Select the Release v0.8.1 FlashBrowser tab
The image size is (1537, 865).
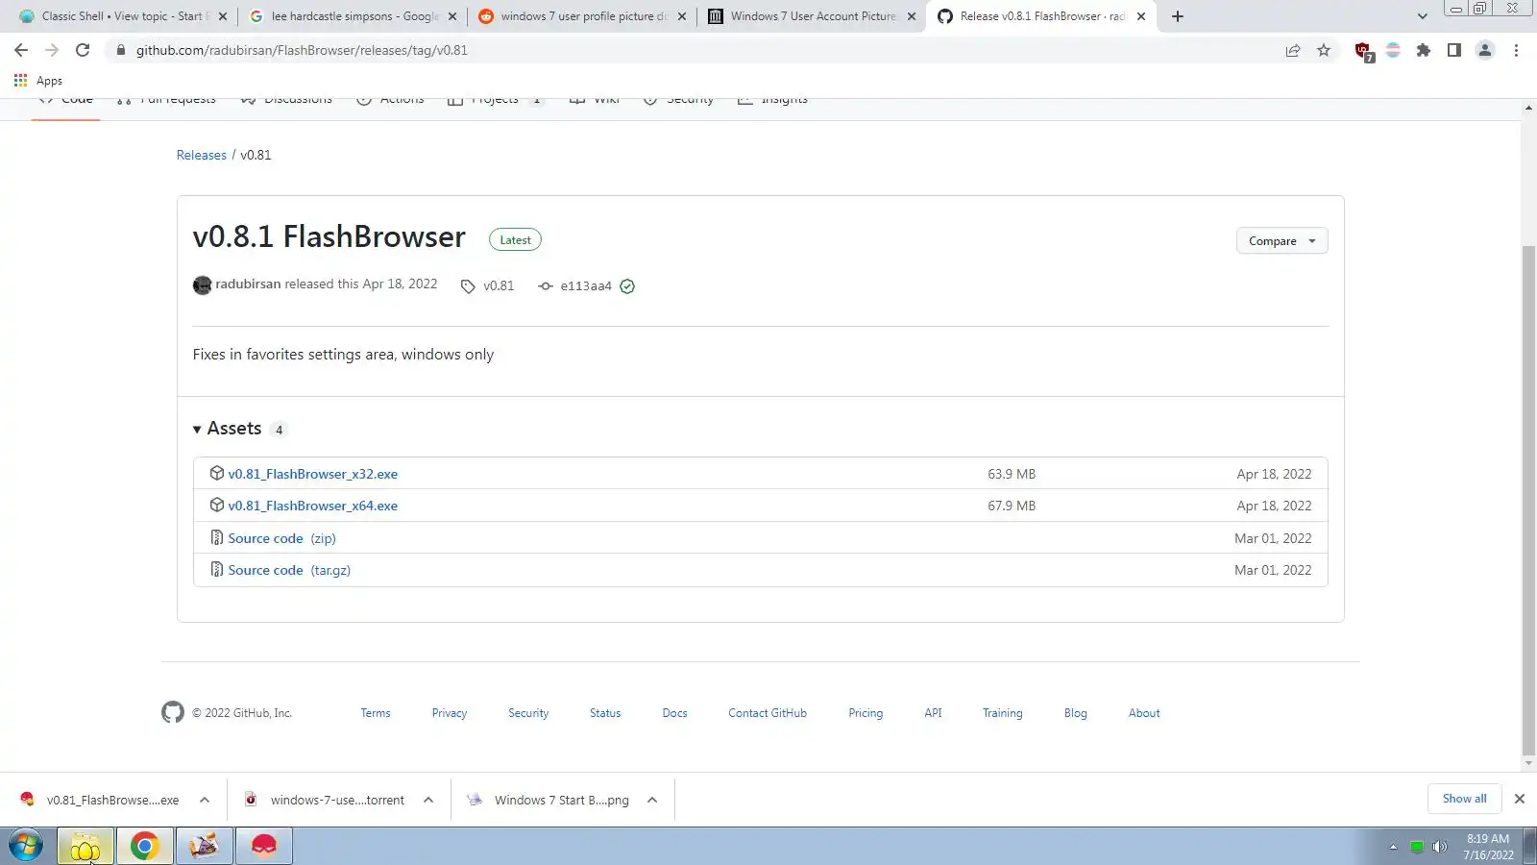[1039, 16]
